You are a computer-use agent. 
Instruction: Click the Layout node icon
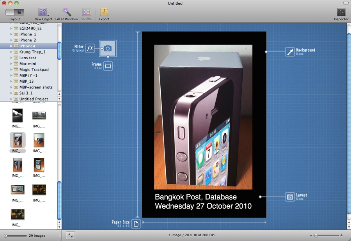click(290, 197)
